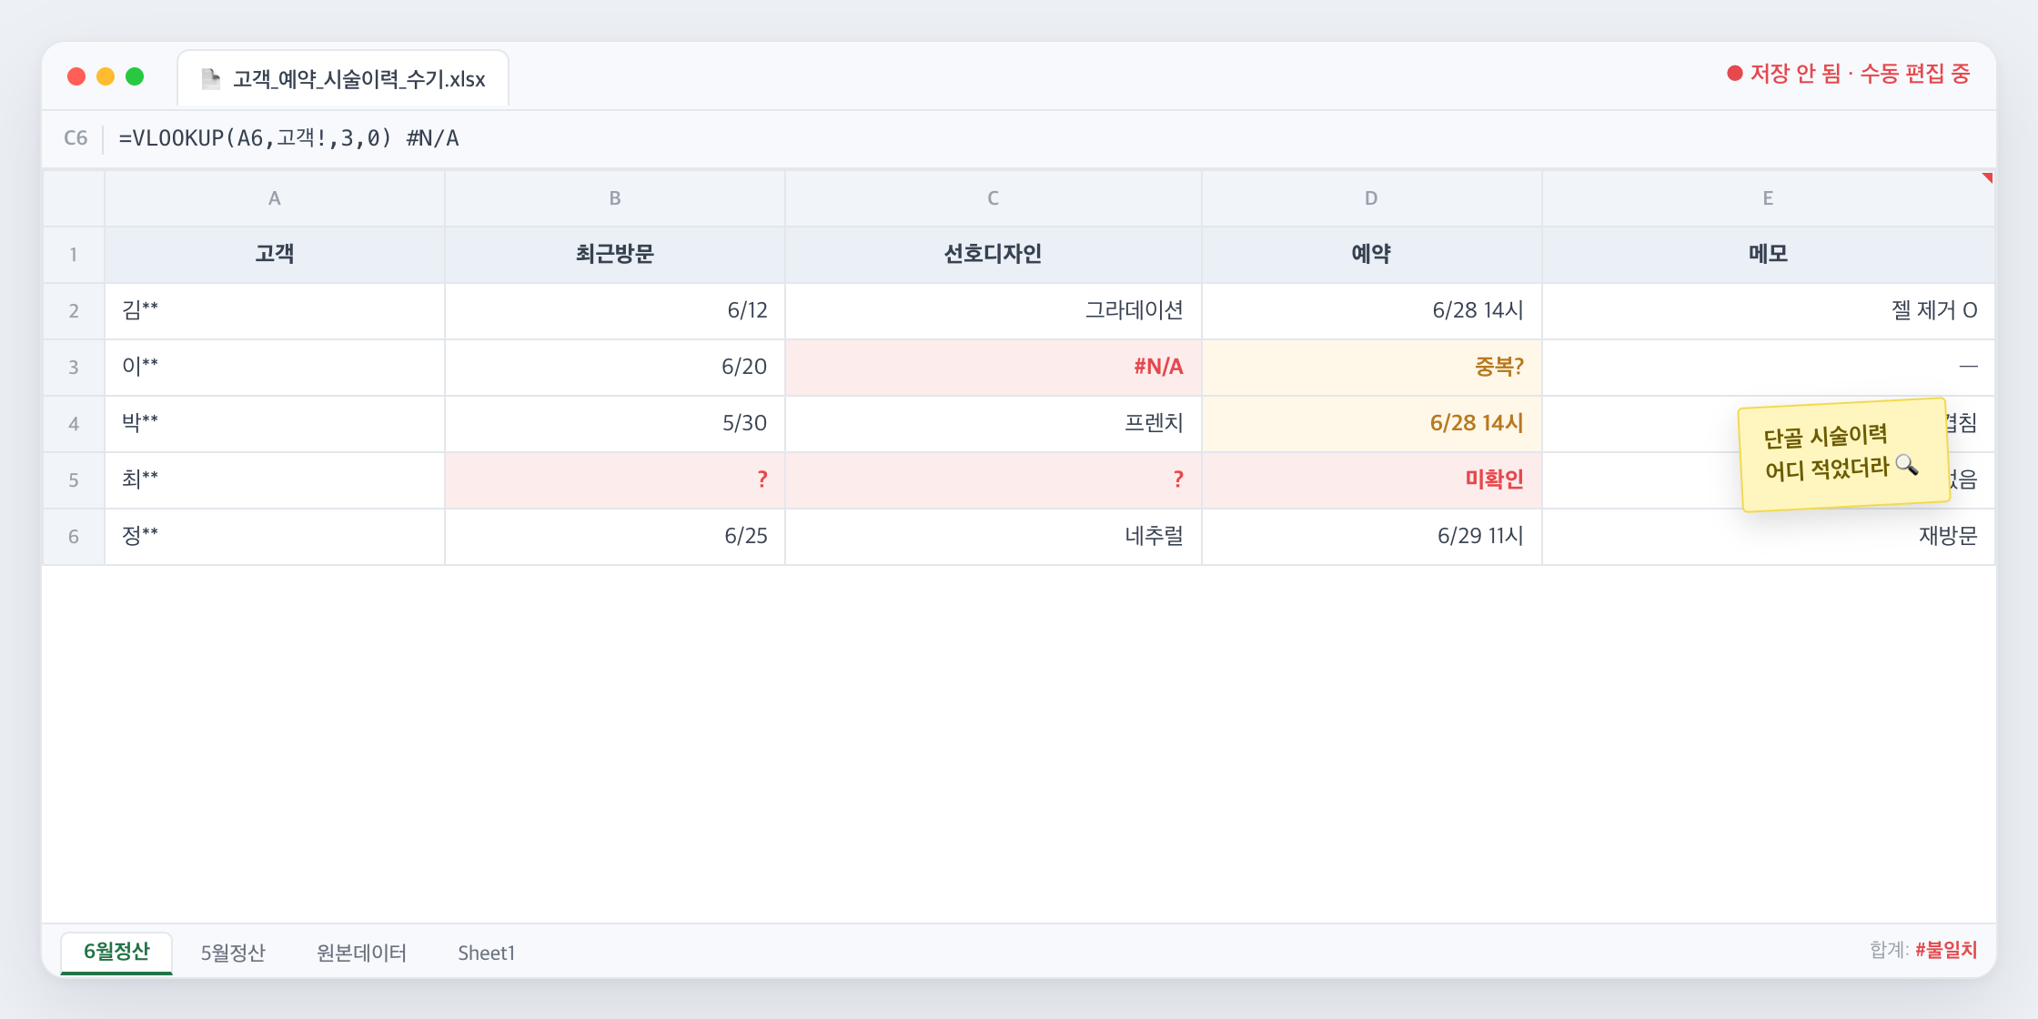Select the 미확인 reservation cell
Viewport: 2038px width, 1019px height.
pos(1372,480)
